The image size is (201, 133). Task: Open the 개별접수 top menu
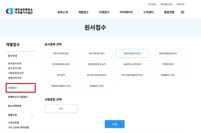(83, 12)
